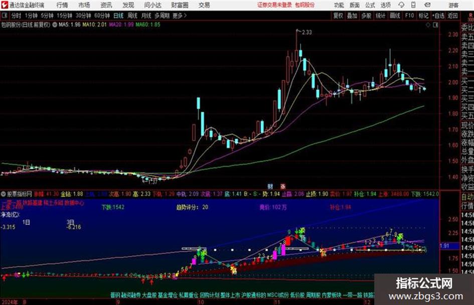Screen dimensions: 474x305
Task: Click the 标记 mark button
Action: (x=423, y=16)
